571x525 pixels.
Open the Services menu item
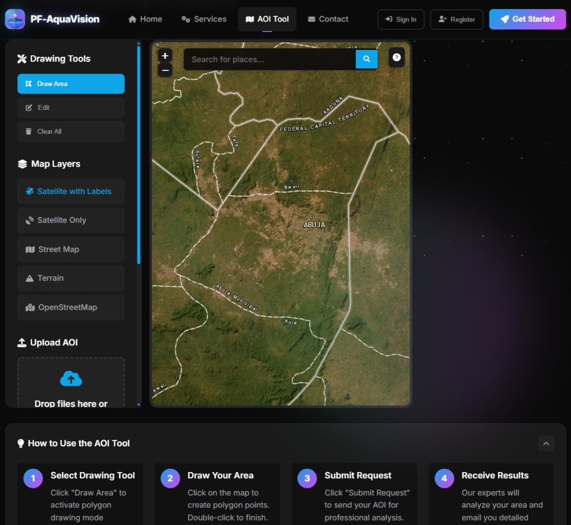(204, 19)
